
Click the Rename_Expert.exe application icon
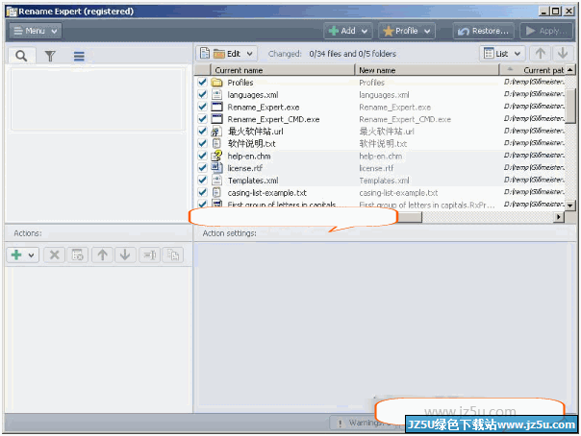click(x=216, y=107)
